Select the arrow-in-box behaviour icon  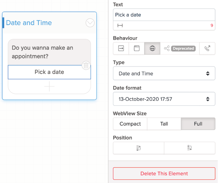(121, 49)
